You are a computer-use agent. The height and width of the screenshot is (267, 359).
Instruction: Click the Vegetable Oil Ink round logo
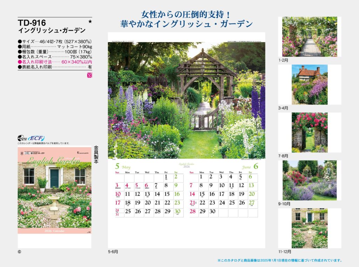pos(22,138)
